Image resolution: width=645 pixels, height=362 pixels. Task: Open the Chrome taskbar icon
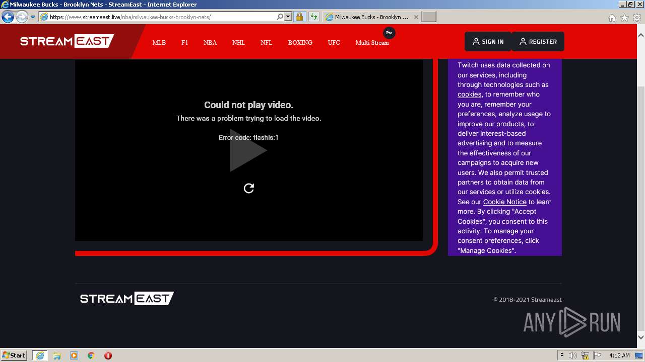(x=91, y=355)
